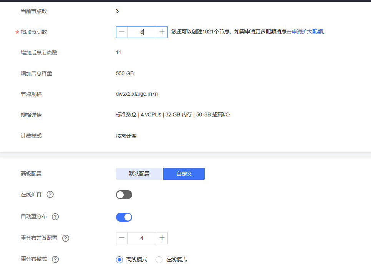Enable the 在线扩容 switch
The image size is (371, 277).
coord(124,195)
